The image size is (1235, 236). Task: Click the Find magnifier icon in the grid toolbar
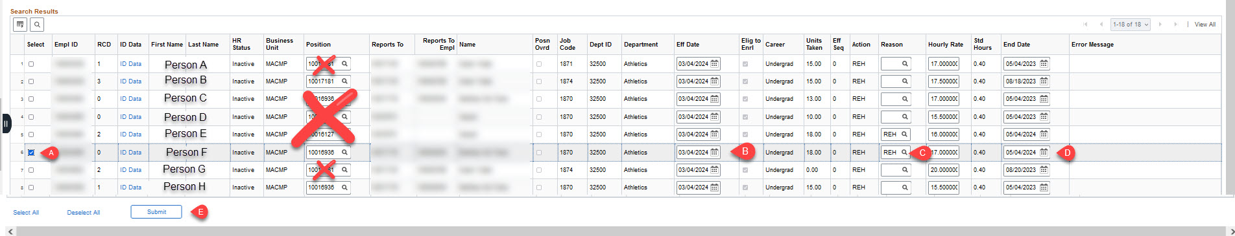pyautogui.click(x=37, y=25)
